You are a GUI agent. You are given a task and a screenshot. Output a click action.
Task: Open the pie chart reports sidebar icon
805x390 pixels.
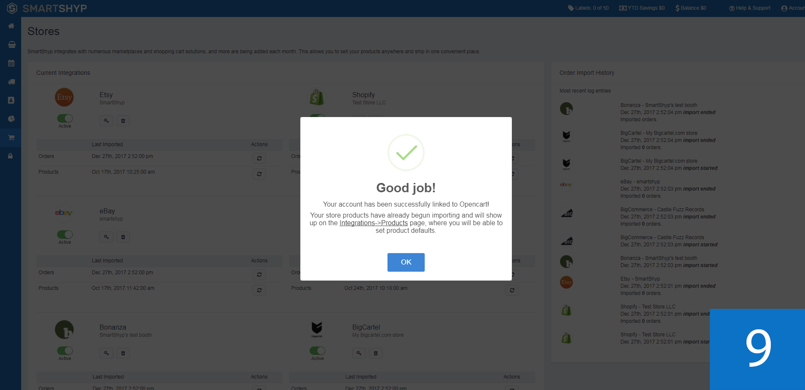pyautogui.click(x=11, y=119)
